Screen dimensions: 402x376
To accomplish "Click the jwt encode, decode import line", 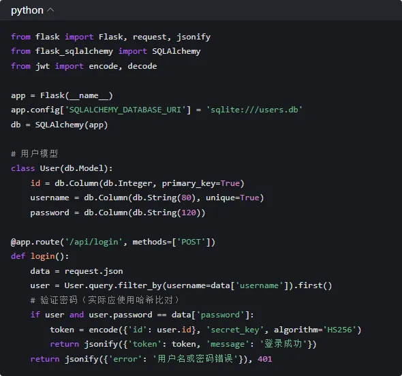I will 84,66.
